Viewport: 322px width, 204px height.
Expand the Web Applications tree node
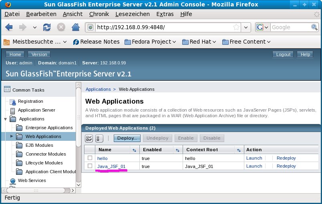[12, 136]
